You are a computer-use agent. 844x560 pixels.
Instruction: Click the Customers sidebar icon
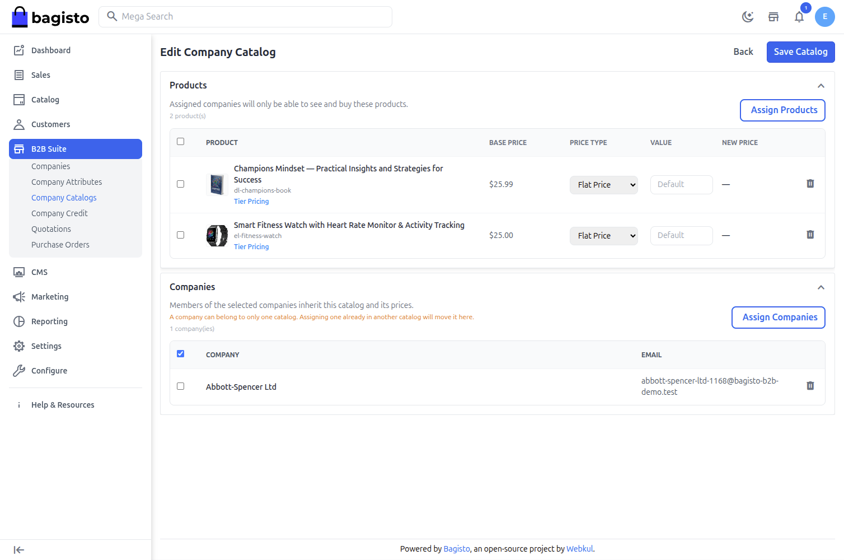tap(19, 124)
